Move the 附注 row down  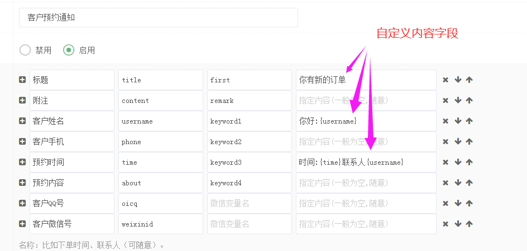(458, 101)
